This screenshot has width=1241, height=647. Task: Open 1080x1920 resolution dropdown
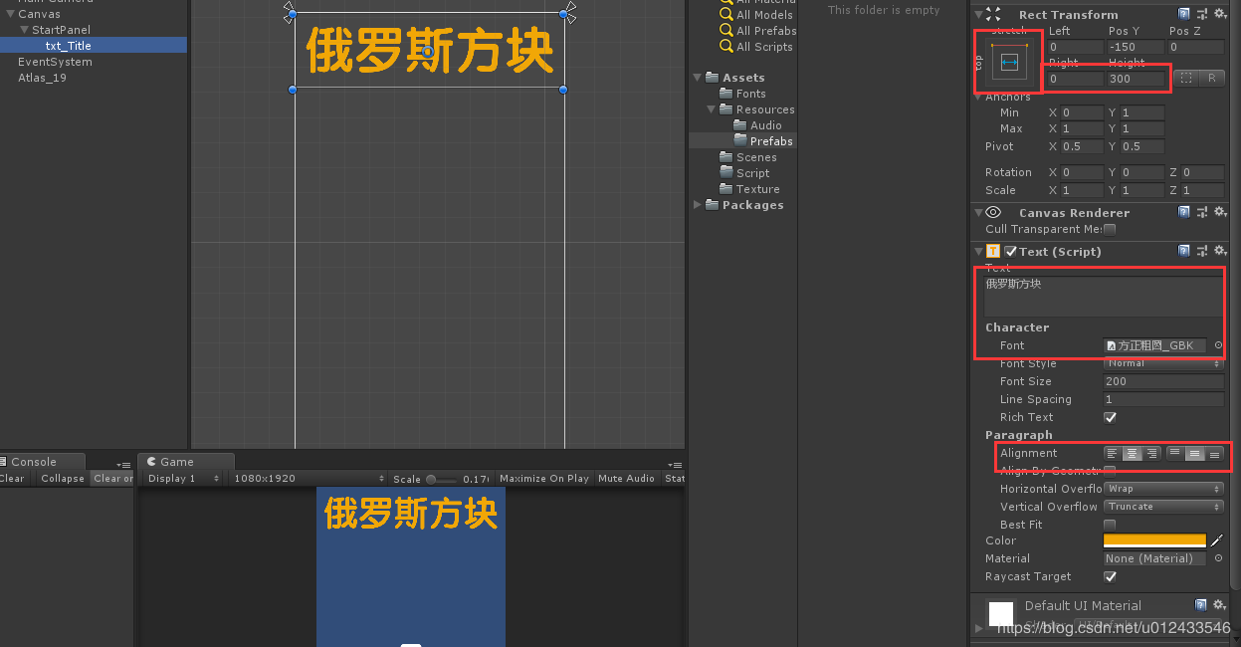click(307, 479)
